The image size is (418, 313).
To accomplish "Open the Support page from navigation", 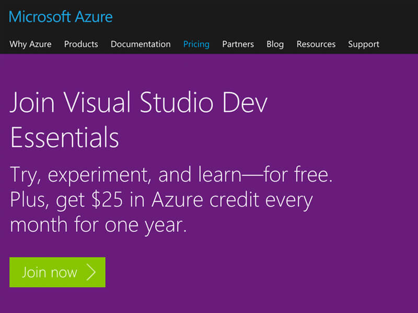I will click(x=363, y=44).
